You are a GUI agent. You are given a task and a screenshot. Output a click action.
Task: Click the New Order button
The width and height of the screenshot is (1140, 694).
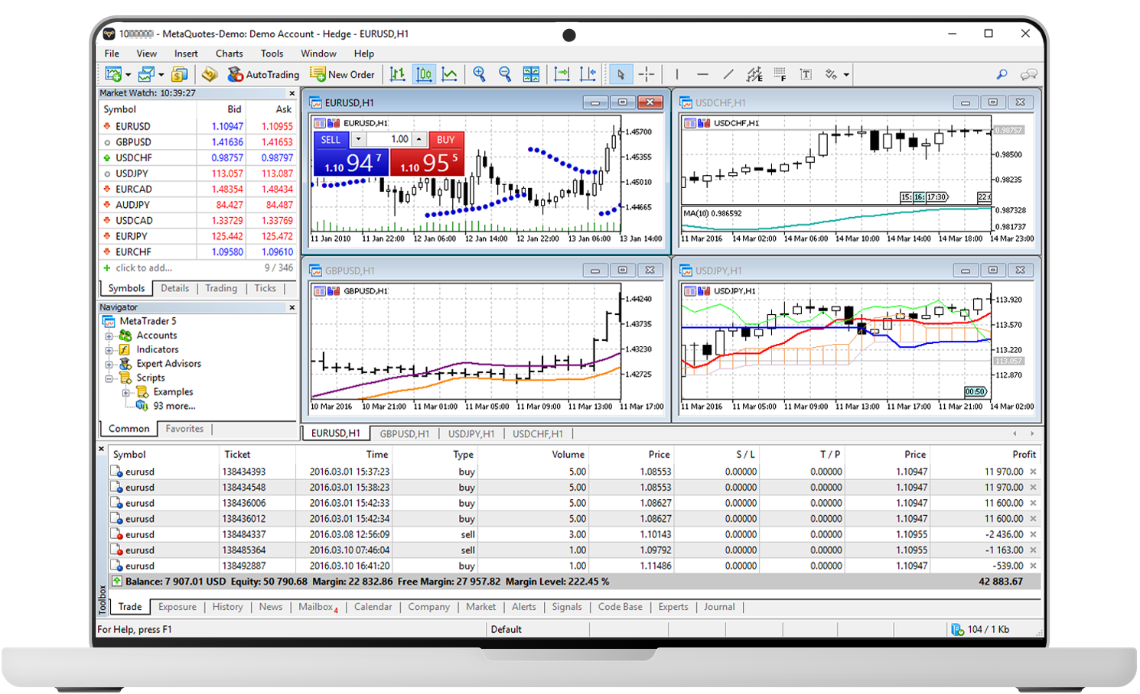342,74
